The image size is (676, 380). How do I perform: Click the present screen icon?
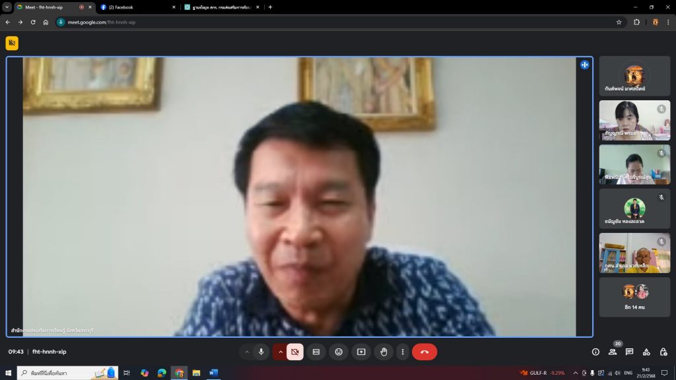coord(361,352)
